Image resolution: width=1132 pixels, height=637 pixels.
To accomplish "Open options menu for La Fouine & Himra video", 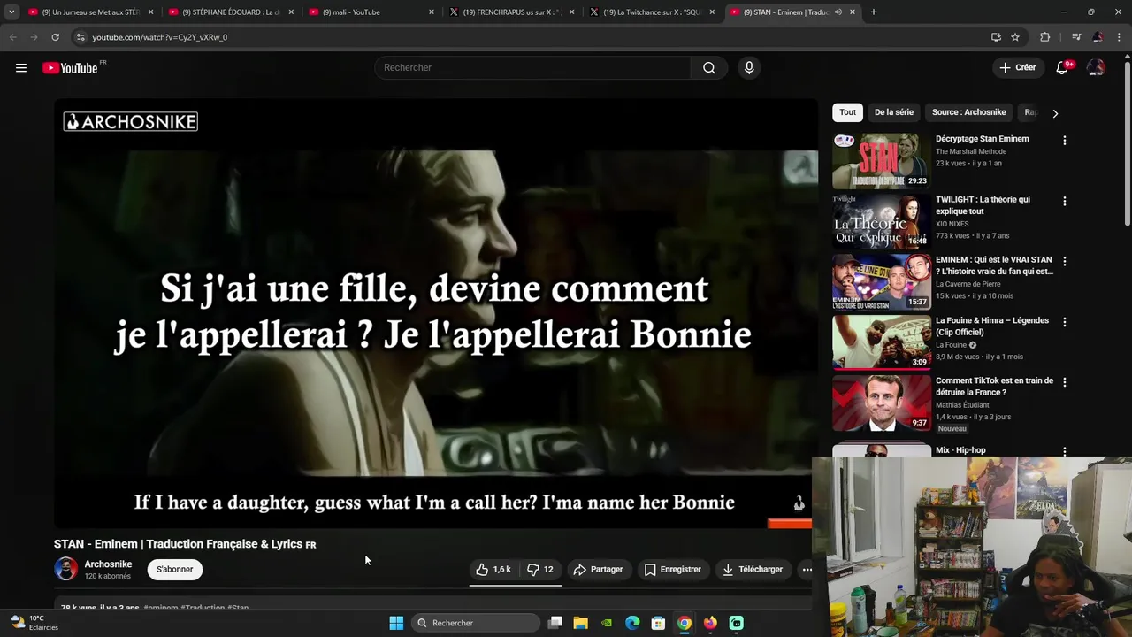I will [x=1064, y=321].
